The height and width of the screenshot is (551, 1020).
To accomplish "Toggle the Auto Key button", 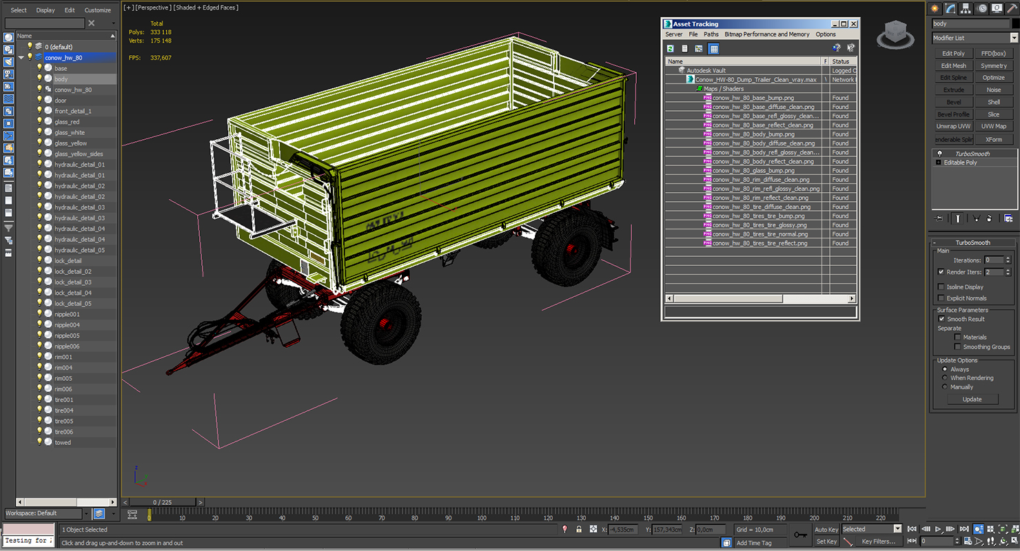I will (826, 530).
